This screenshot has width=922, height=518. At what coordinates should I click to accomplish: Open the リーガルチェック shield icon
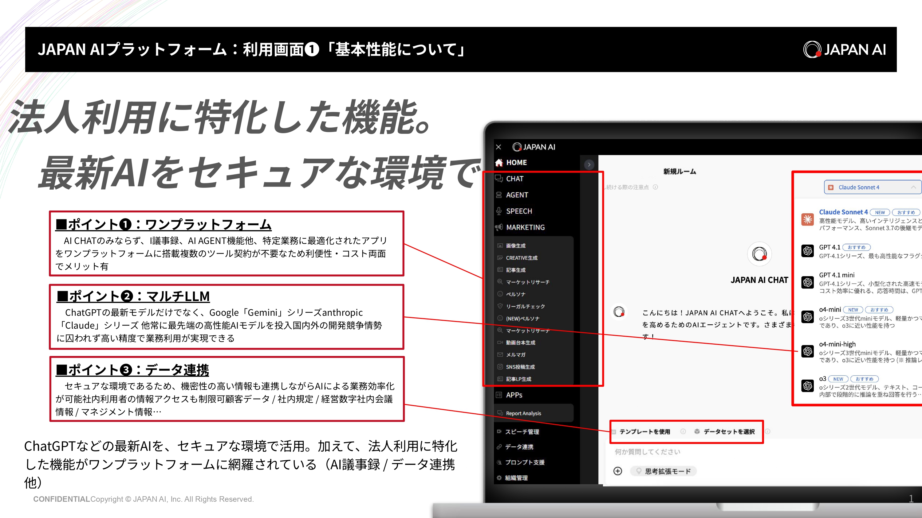[x=500, y=306]
